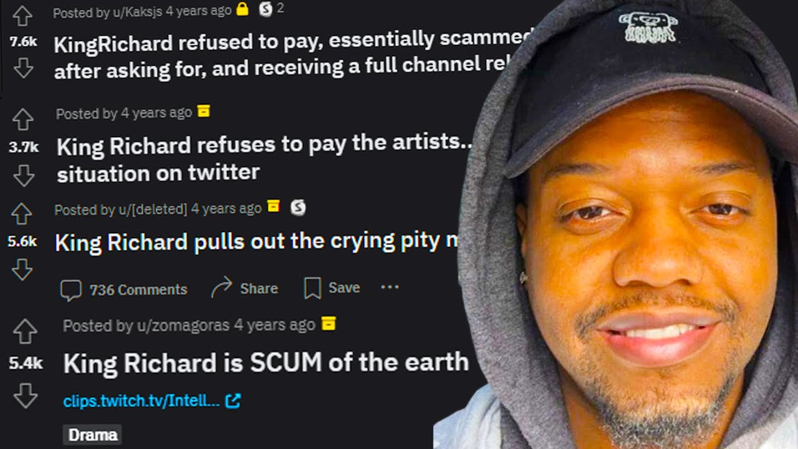The height and width of the screenshot is (449, 798).
Task: Click the silver award icon on top post
Action: tap(266, 9)
